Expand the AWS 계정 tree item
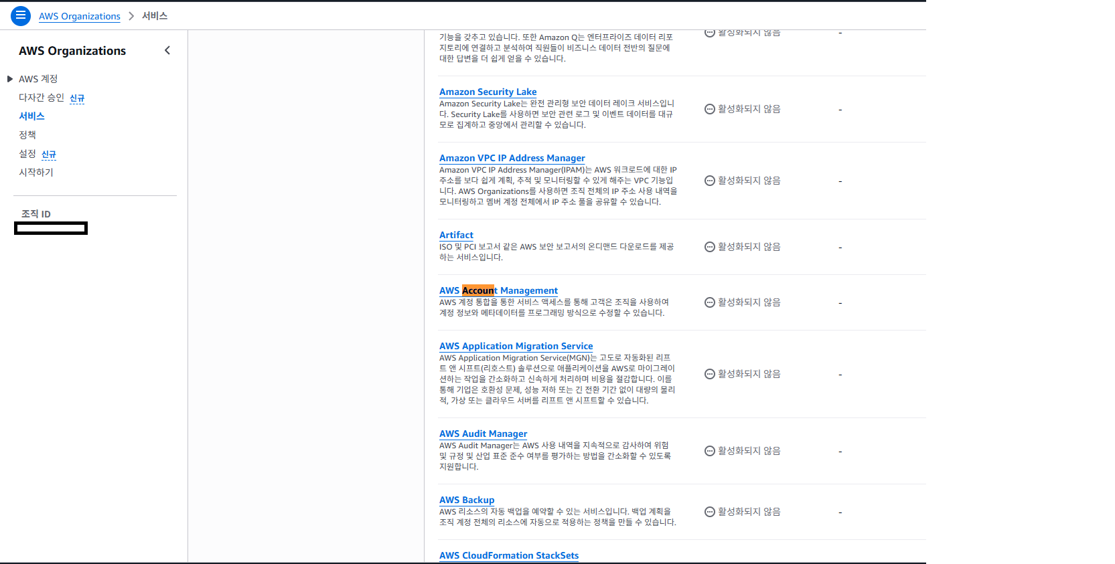The image size is (1115, 564). click(10, 79)
